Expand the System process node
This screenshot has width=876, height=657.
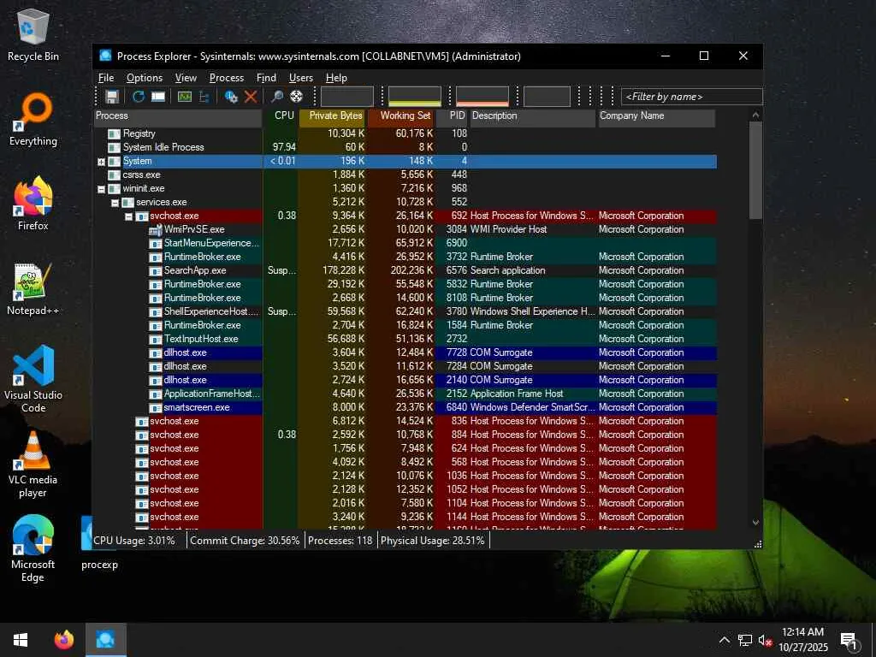tap(101, 162)
